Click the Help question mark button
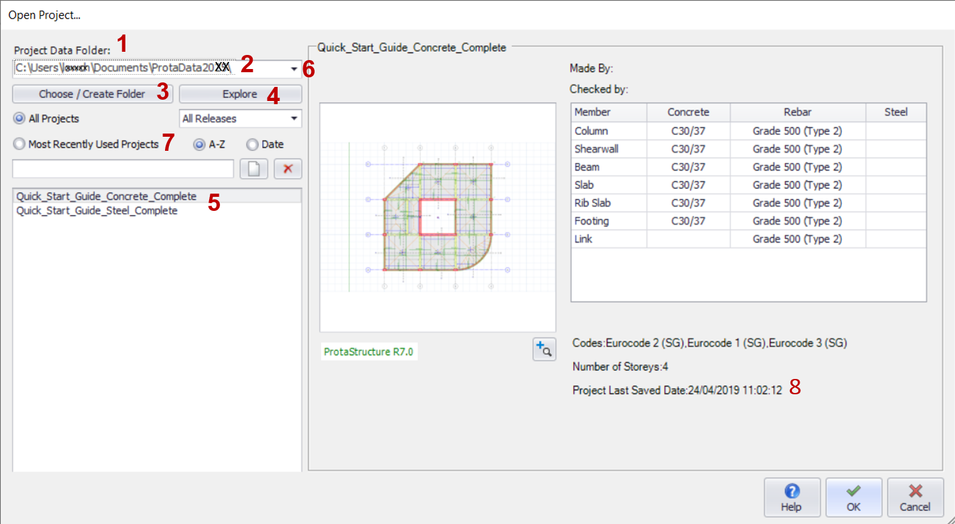Viewport: 955px width, 524px height. [x=792, y=498]
